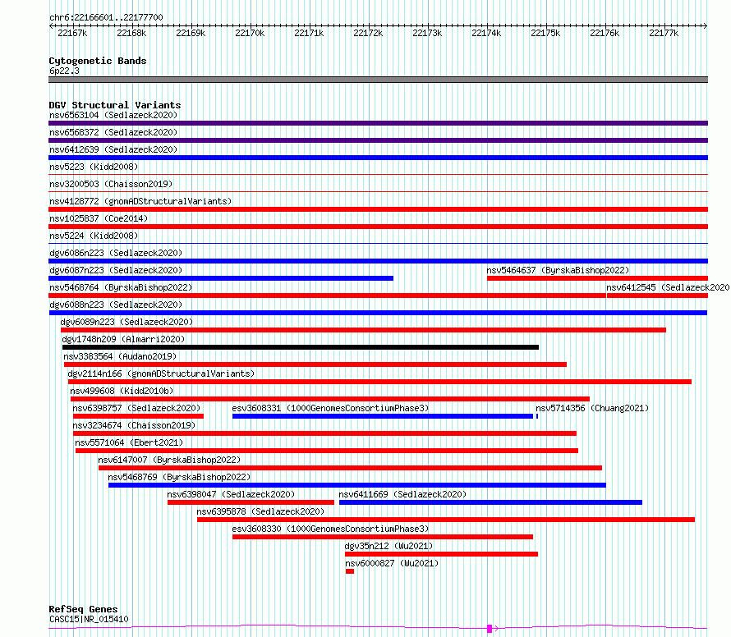
Task: Select the blue bar below nsv6411669 (Sedlazeck2020)
Action: tap(490, 502)
